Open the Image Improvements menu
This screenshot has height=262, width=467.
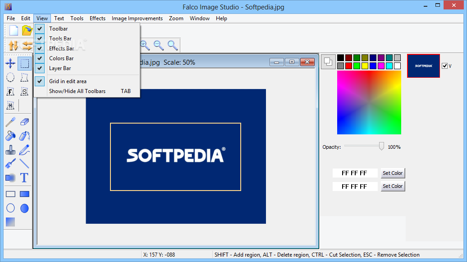pos(137,18)
